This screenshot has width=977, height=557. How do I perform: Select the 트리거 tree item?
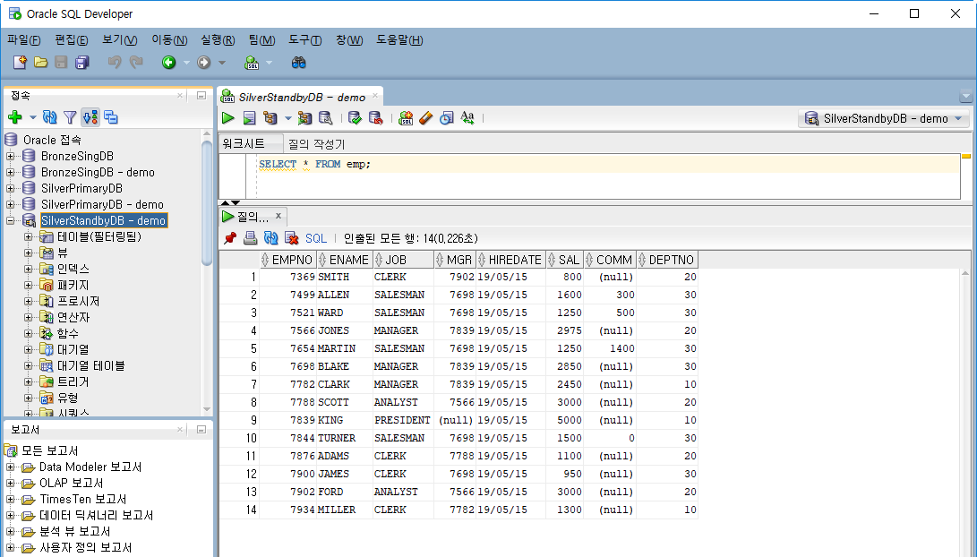tap(73, 381)
